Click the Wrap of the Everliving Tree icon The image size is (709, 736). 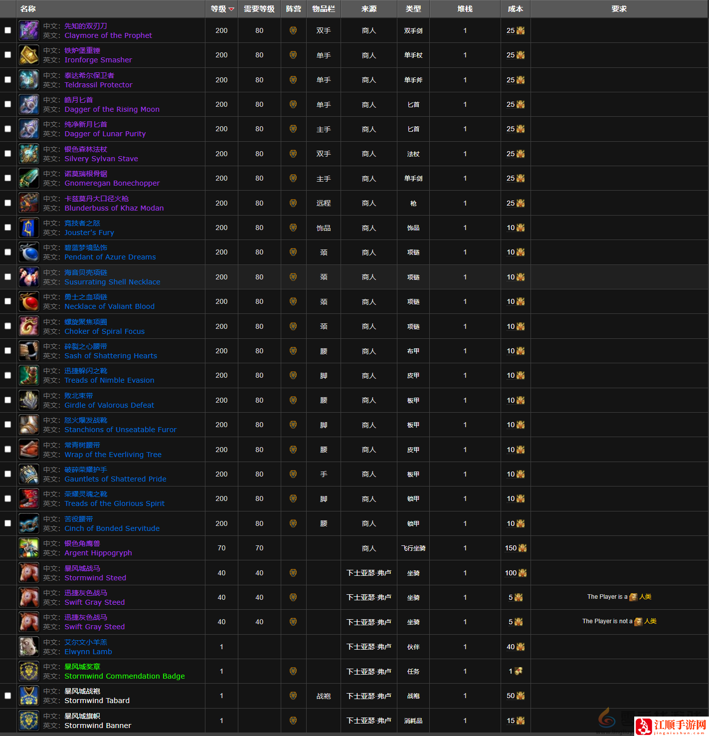point(29,450)
